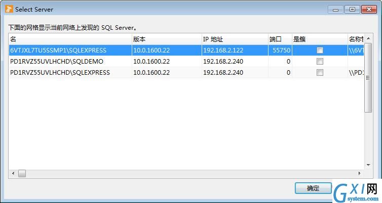Maximize the Select Server window
The image size is (382, 203).
pyautogui.click(x=352, y=10)
